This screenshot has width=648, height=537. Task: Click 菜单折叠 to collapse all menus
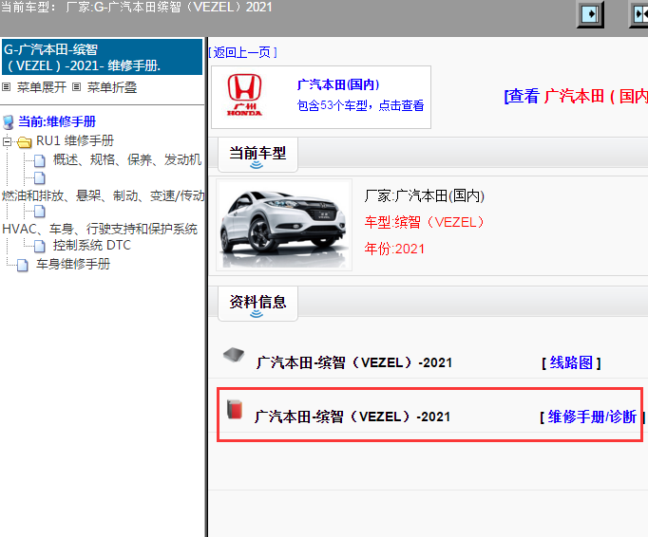click(112, 87)
